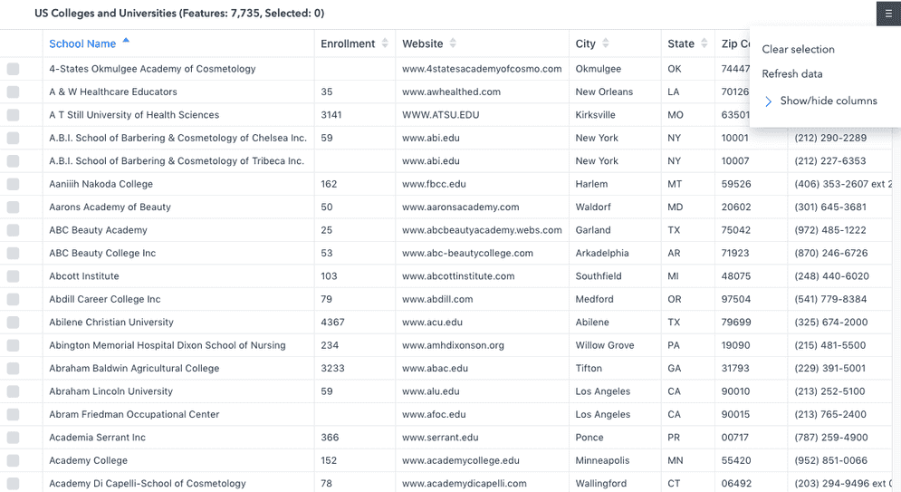This screenshot has height=492, width=901.
Task: Open the table options hamburger menu
Action: pyautogui.click(x=887, y=14)
